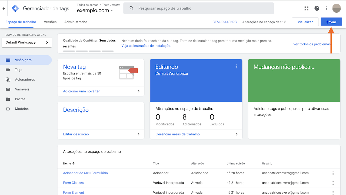The width and height of the screenshot is (346, 195).
Task: Select Acionadores in the sidebar
Action: coord(26,79)
